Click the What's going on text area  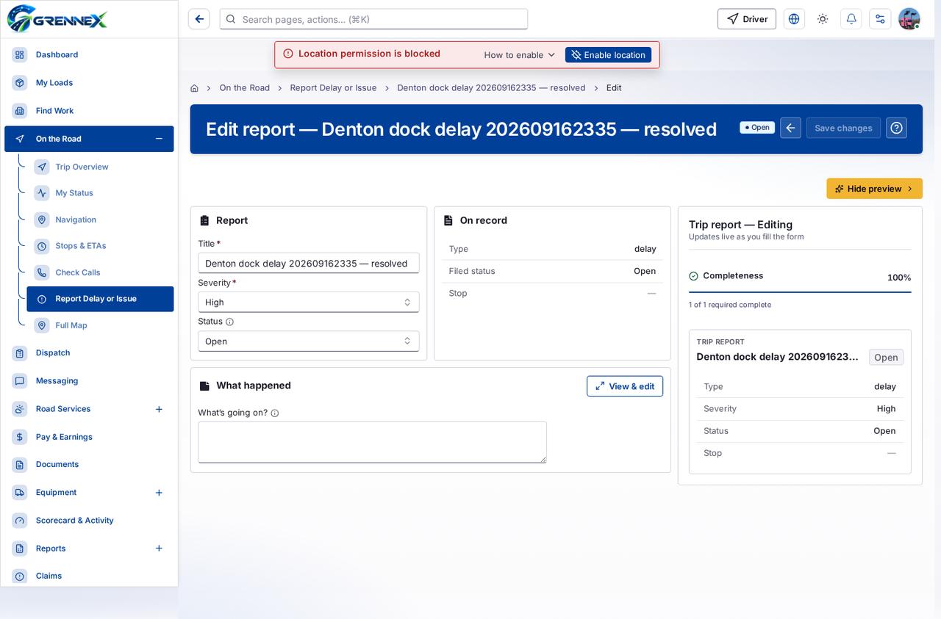point(372,442)
